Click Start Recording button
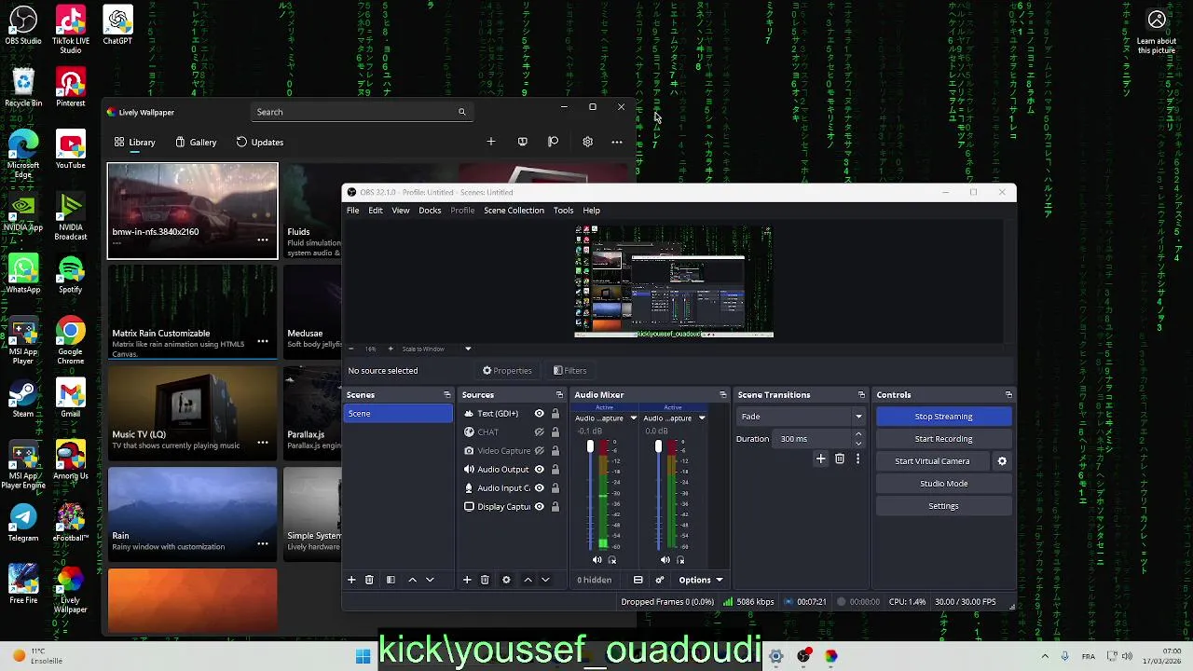 (x=943, y=439)
